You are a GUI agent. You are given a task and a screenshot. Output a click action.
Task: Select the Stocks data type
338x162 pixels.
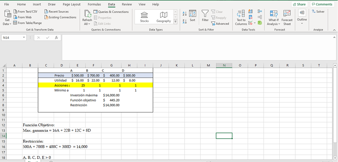click(144, 17)
